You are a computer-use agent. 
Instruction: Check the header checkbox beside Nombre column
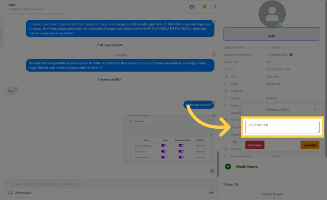click(x=130, y=140)
